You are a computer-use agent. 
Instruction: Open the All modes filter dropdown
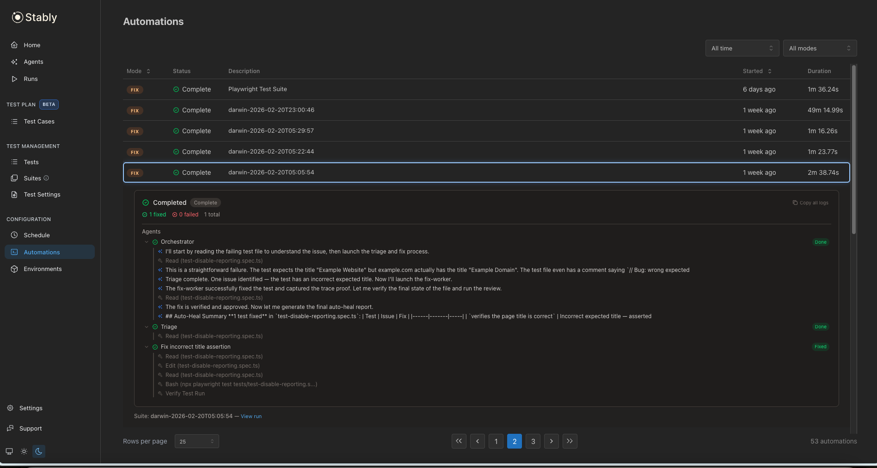819,48
